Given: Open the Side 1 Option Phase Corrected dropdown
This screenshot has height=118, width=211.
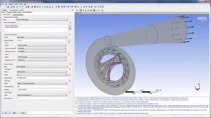Looking at the screenshot, I should (42, 45).
